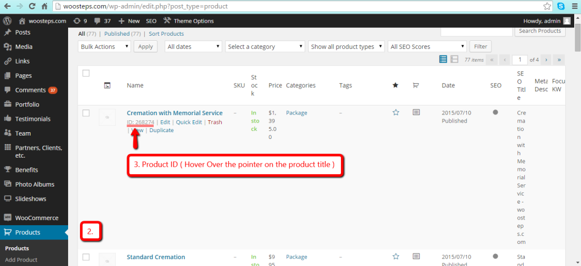Viewport: 581px width, 266px height.
Task: Go to last page double arrow in pagination
Action: click(559, 60)
